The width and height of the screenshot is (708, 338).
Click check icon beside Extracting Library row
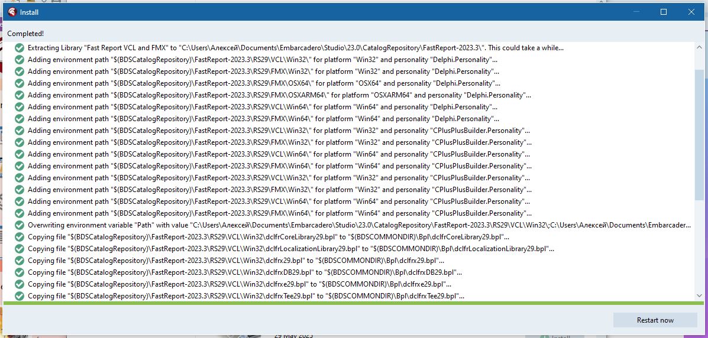[x=19, y=48]
